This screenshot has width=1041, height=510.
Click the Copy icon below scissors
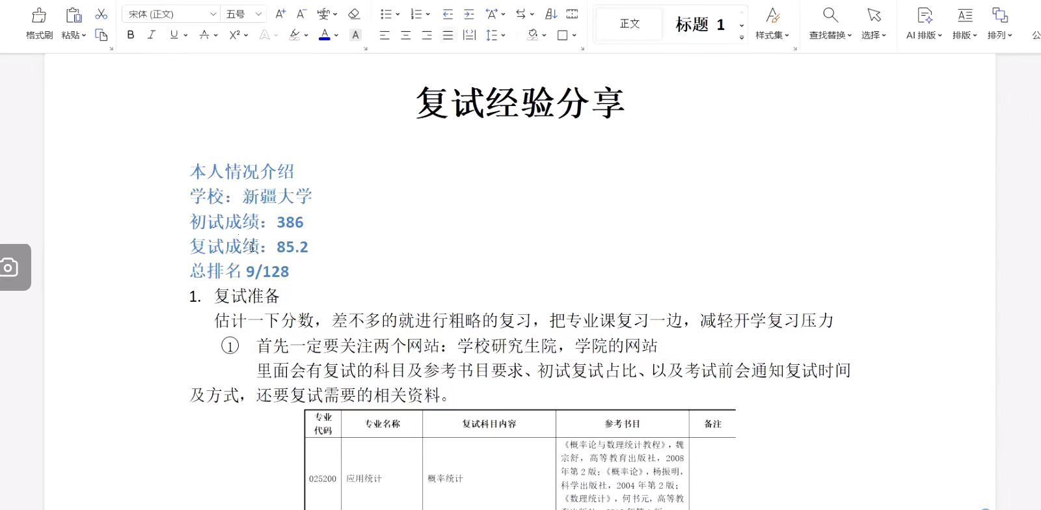click(x=101, y=35)
